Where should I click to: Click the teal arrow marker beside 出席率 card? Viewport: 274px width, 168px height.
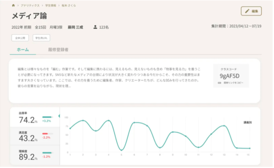pyautogui.click(x=59, y=115)
